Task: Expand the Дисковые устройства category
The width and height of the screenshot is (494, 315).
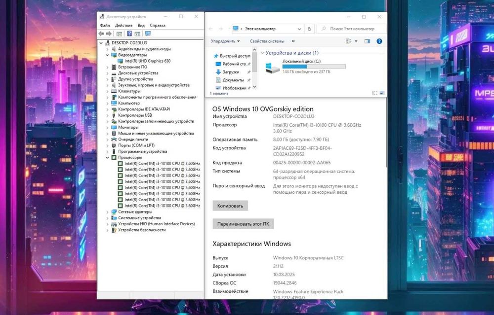Action: point(107,73)
